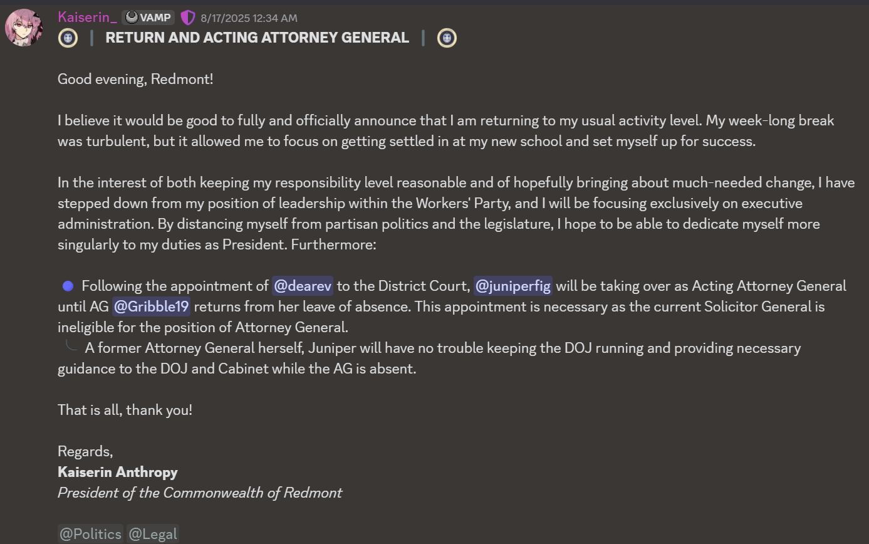Click the seal emoji before the heading
This screenshot has width=869, height=544.
[68, 38]
